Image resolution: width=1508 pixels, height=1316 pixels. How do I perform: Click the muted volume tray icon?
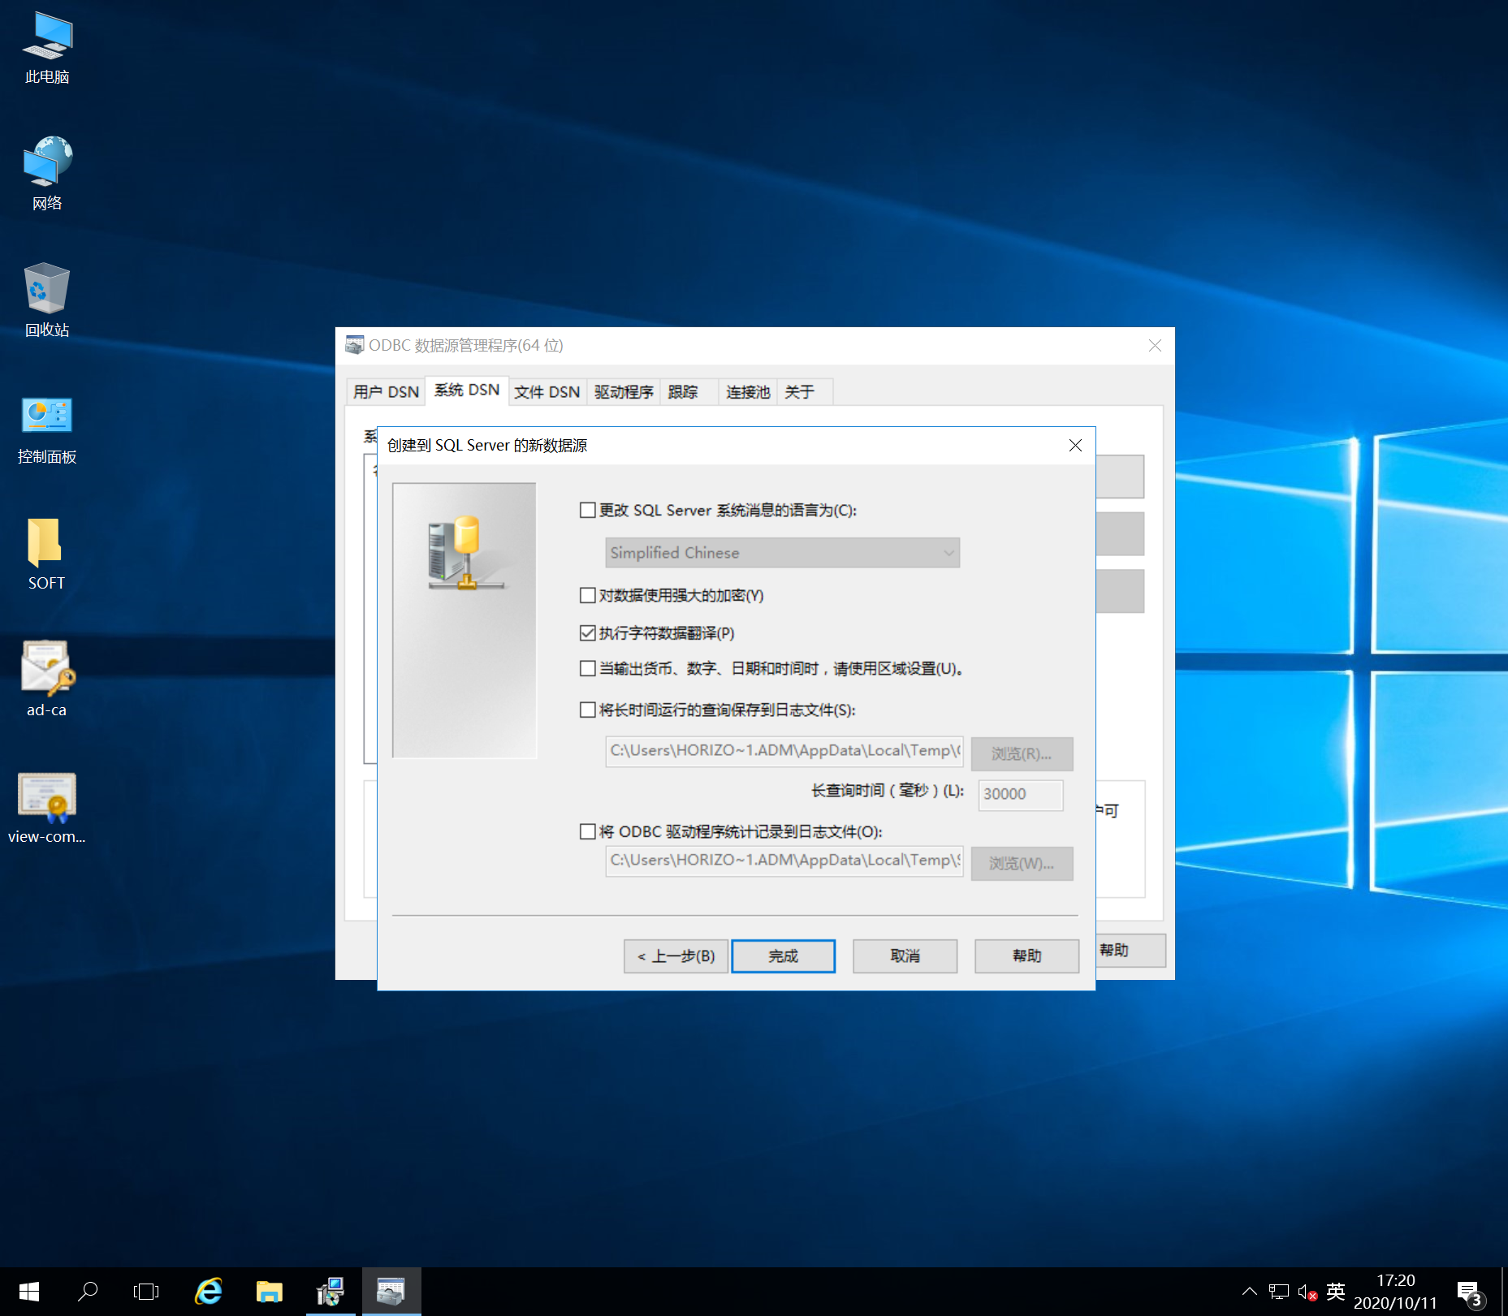[1307, 1292]
